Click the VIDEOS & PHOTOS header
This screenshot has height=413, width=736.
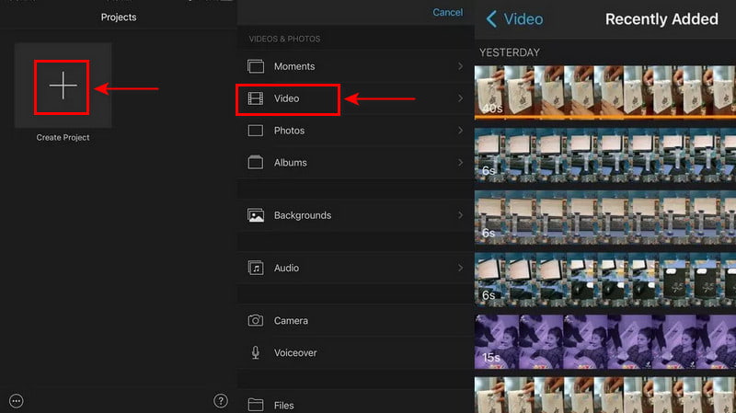coord(284,39)
